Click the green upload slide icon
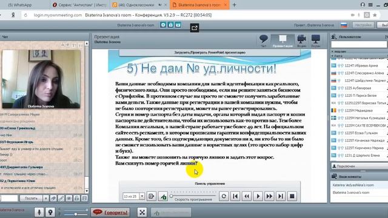The image size is (388, 218). pyautogui.click(x=163, y=196)
